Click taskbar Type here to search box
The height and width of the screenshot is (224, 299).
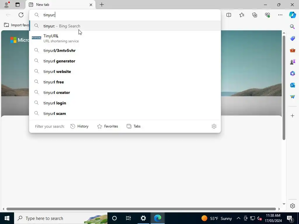pyautogui.click(x=61, y=218)
